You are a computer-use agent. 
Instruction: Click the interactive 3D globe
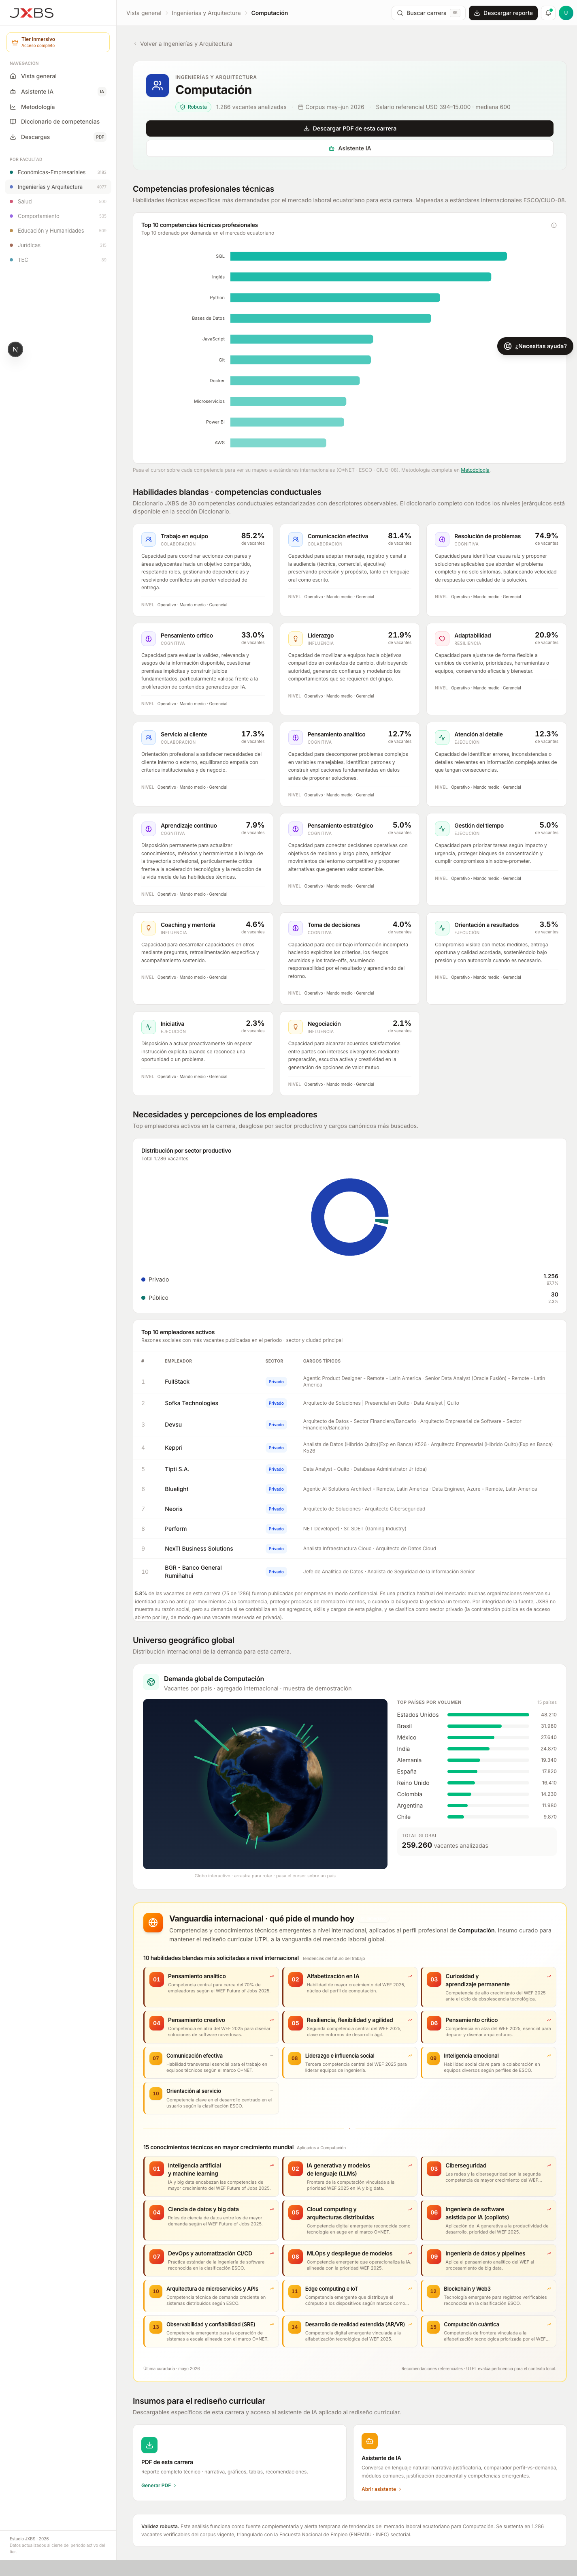tap(264, 1784)
